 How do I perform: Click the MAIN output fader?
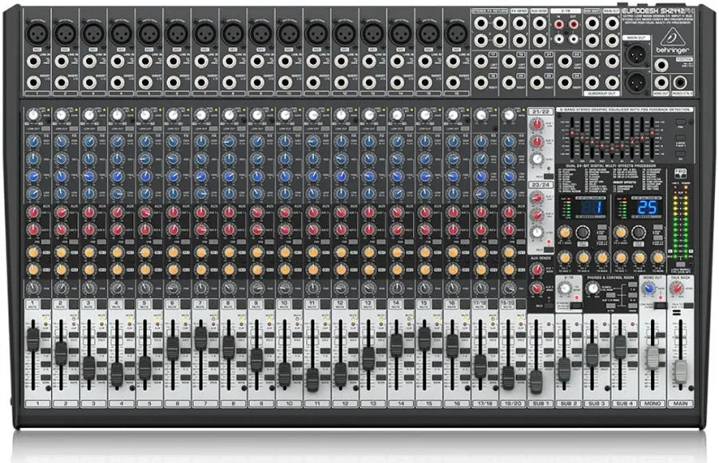point(681,371)
